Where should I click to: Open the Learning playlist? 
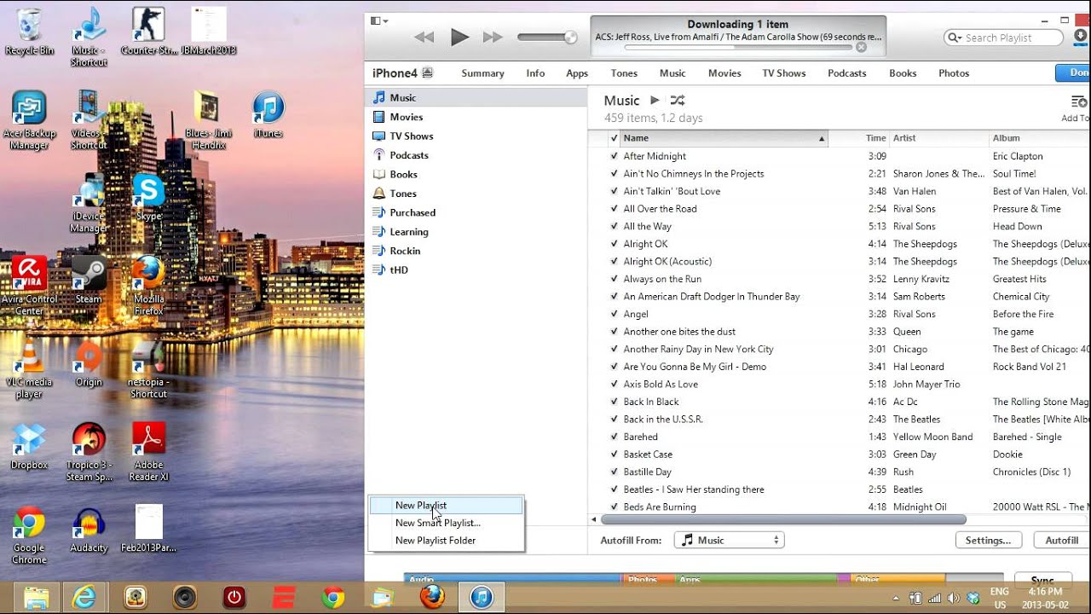tap(476, 232)
